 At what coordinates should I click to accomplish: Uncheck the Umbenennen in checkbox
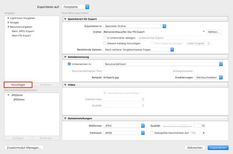[x=69, y=64]
